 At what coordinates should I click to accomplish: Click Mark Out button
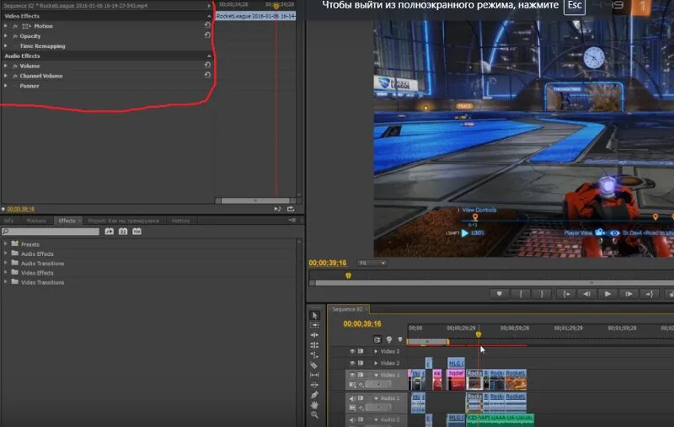(x=542, y=294)
